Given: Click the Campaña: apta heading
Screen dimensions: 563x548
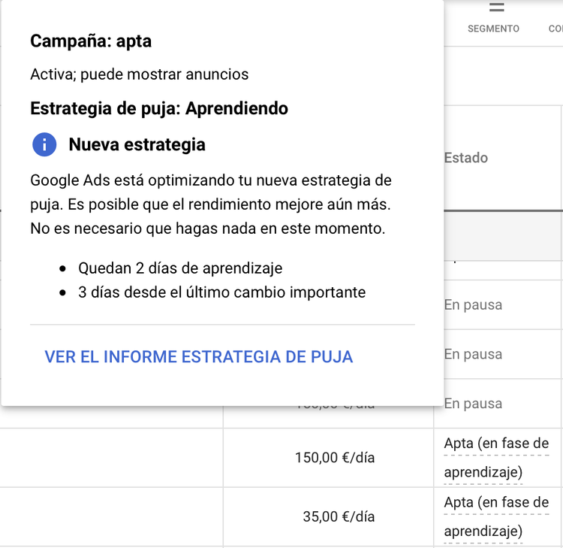Looking at the screenshot, I should point(91,41).
